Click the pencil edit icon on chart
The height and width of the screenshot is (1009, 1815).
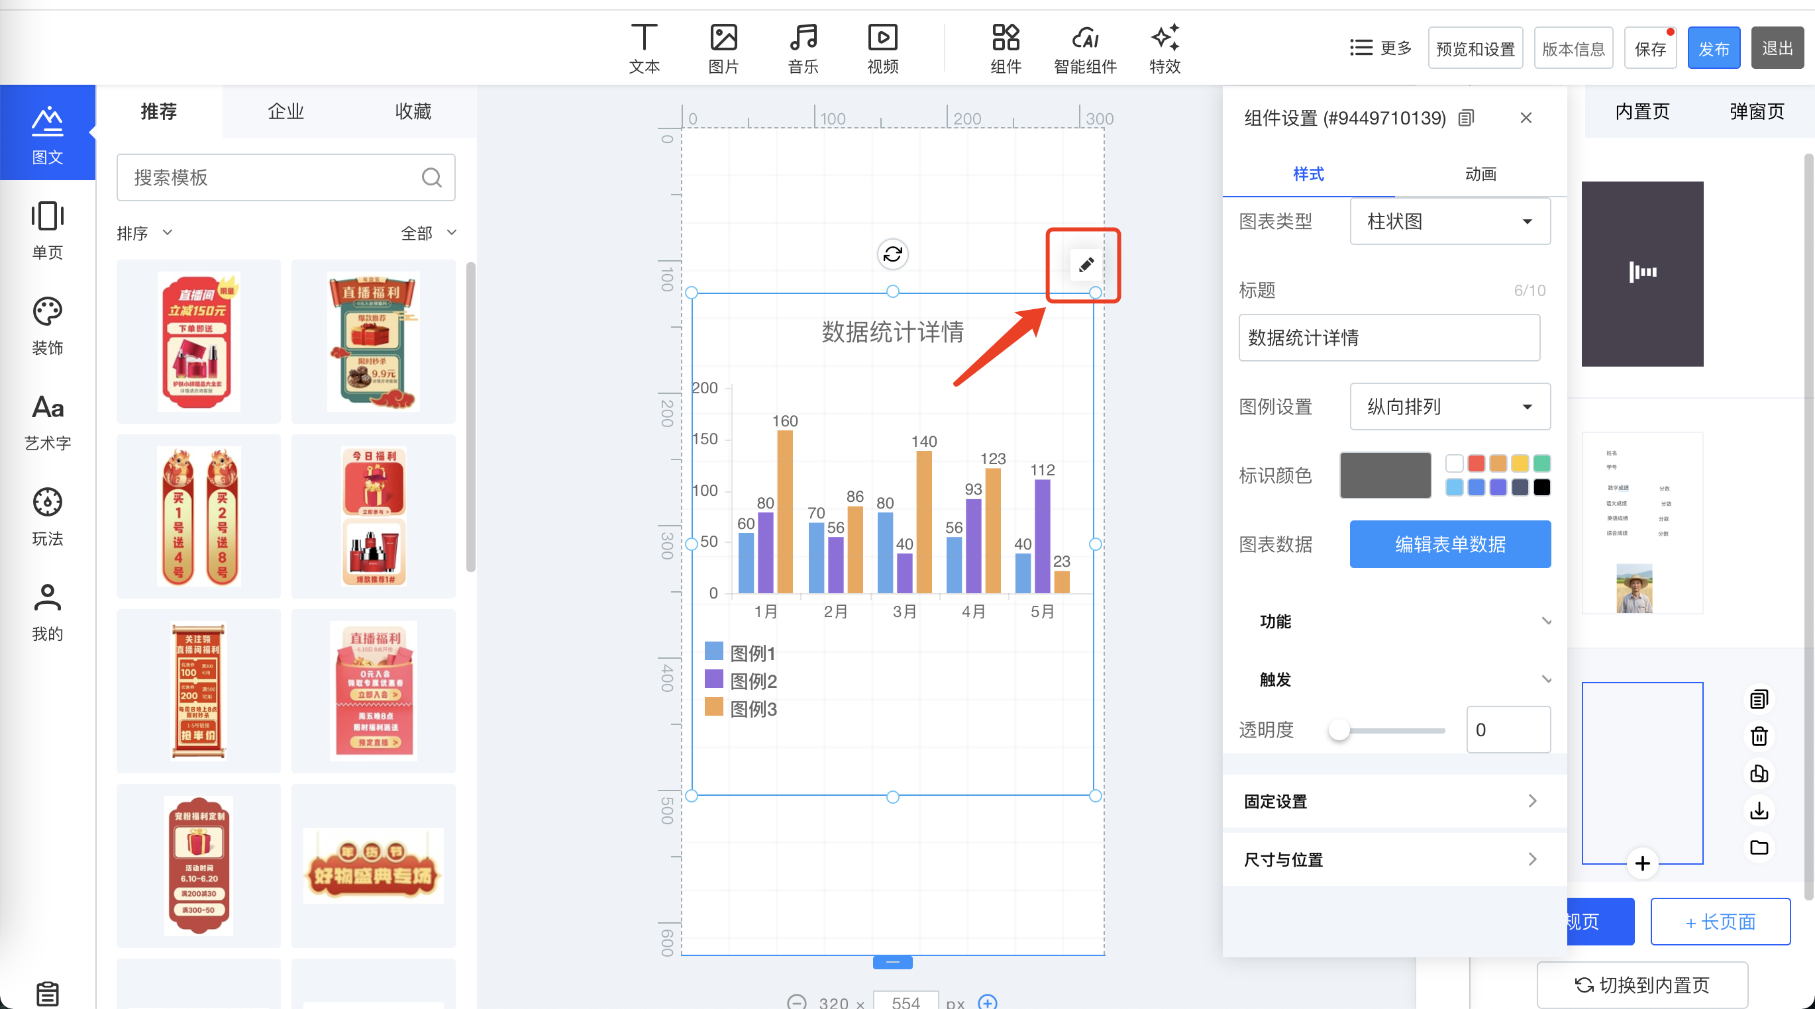coord(1086,265)
